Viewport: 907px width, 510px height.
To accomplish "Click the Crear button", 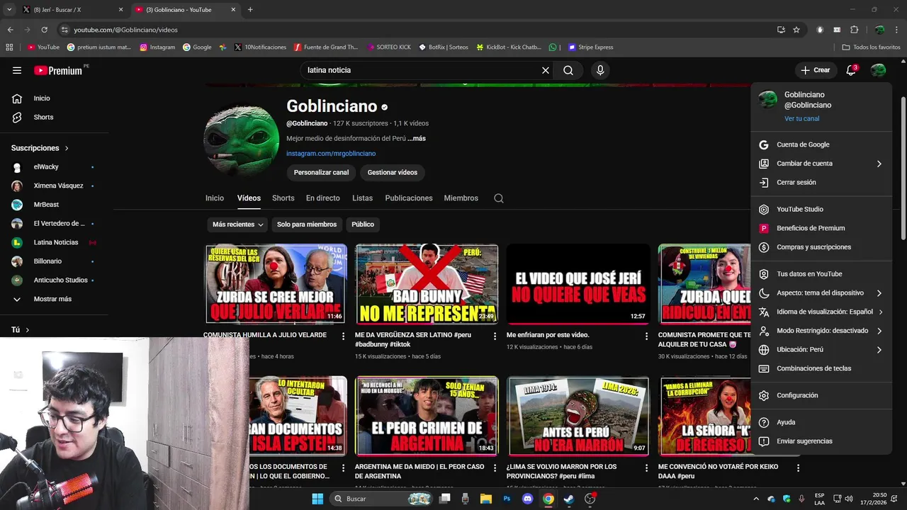I will tap(816, 70).
